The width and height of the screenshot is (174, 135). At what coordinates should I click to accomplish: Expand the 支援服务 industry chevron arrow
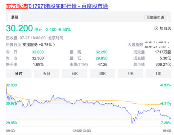(54, 45)
